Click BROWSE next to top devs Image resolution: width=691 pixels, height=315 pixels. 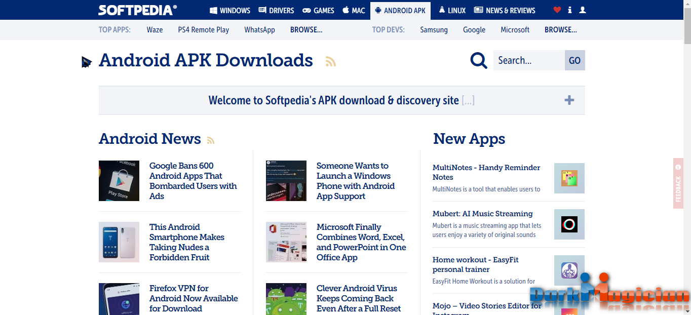[560, 30]
